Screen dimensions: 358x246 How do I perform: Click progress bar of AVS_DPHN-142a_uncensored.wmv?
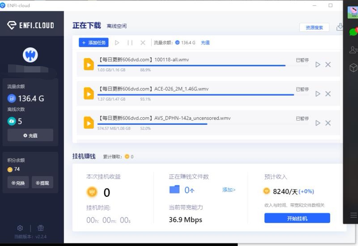[203, 124]
